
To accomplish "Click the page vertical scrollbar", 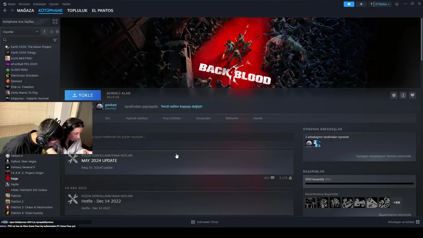I will click(421, 40).
